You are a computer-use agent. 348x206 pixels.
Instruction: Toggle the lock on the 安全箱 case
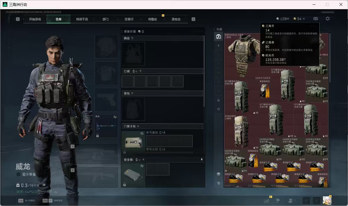coord(124,184)
